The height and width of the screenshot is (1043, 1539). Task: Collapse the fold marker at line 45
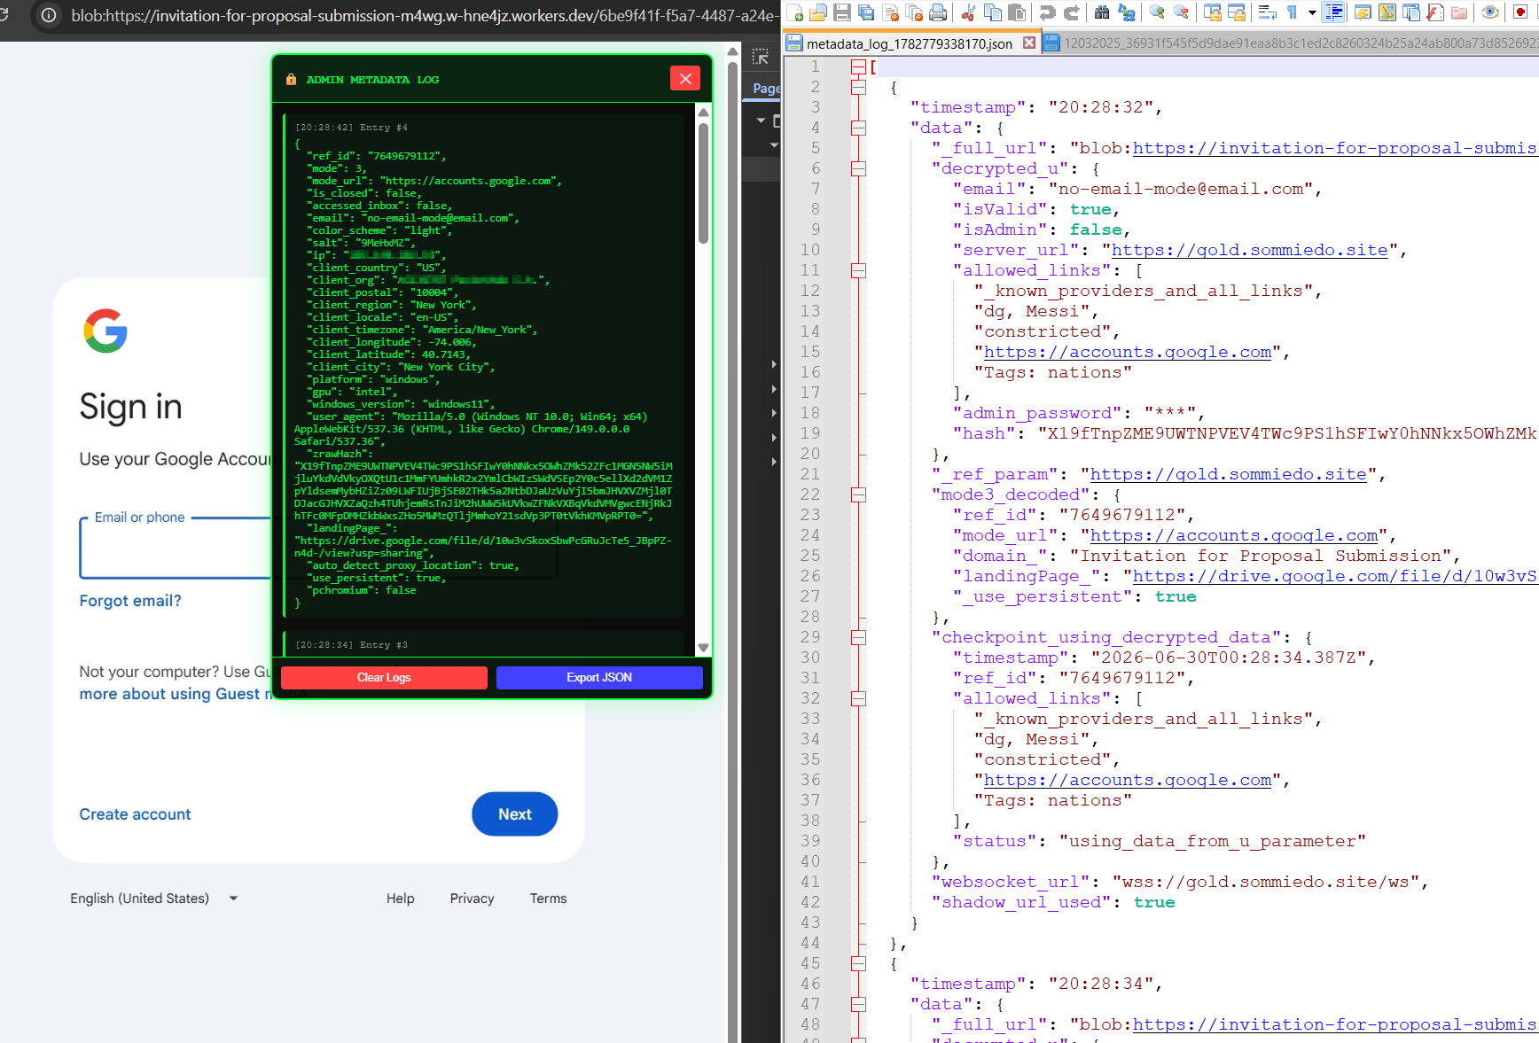858,963
